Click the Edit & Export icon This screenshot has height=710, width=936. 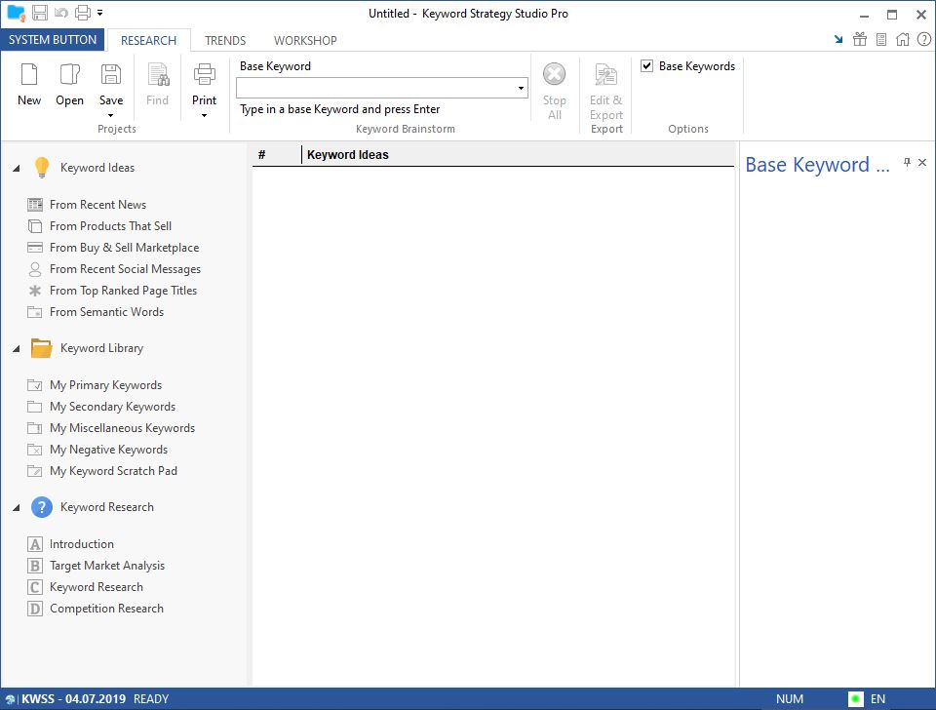[x=605, y=75]
